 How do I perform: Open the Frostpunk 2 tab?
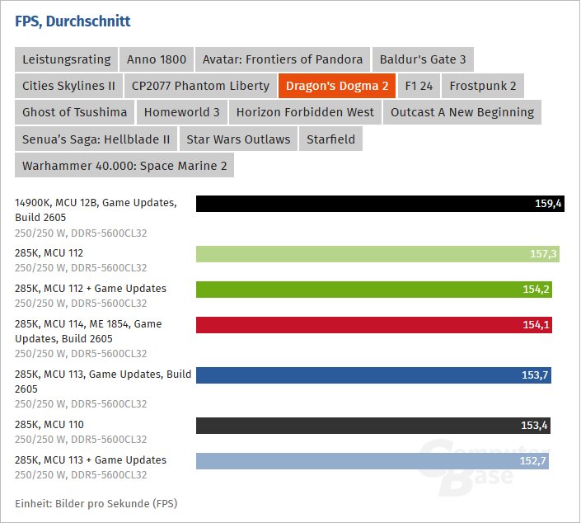click(482, 86)
